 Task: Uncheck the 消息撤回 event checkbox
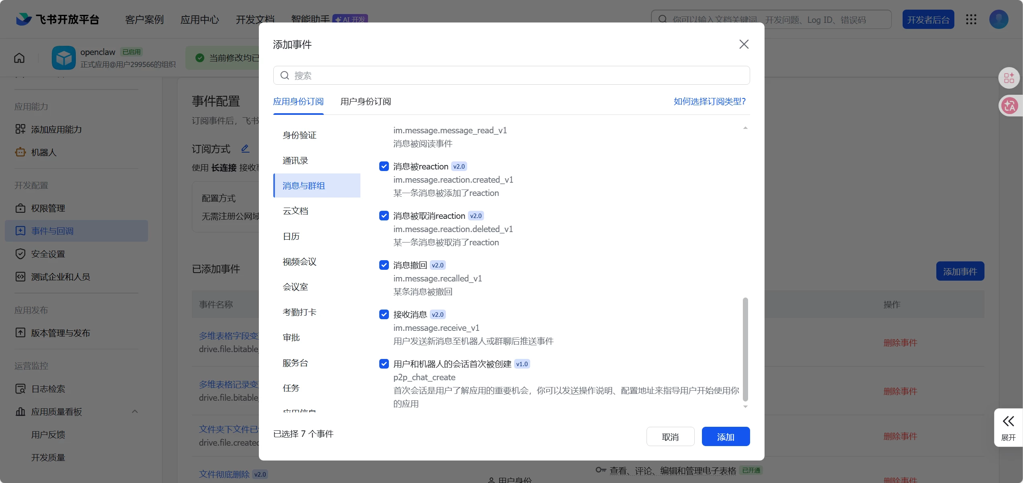384,265
